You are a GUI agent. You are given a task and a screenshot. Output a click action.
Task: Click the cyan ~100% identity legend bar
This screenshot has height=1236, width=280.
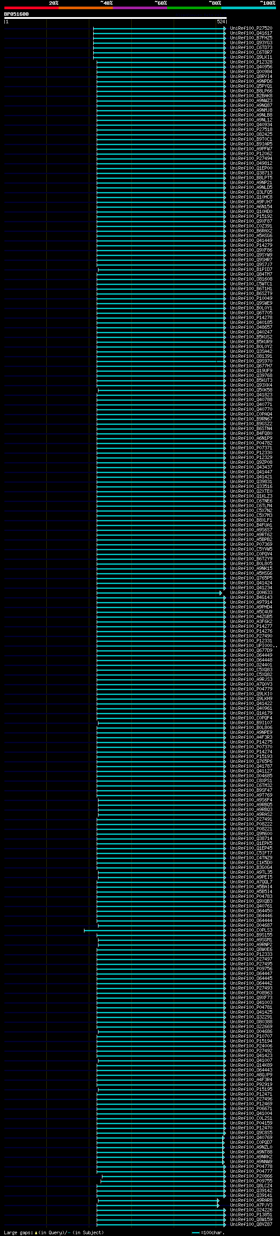[x=249, y=8]
